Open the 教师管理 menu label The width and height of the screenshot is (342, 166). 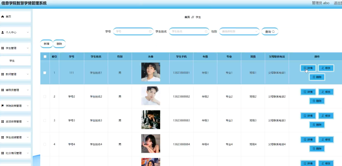[x=11, y=74]
